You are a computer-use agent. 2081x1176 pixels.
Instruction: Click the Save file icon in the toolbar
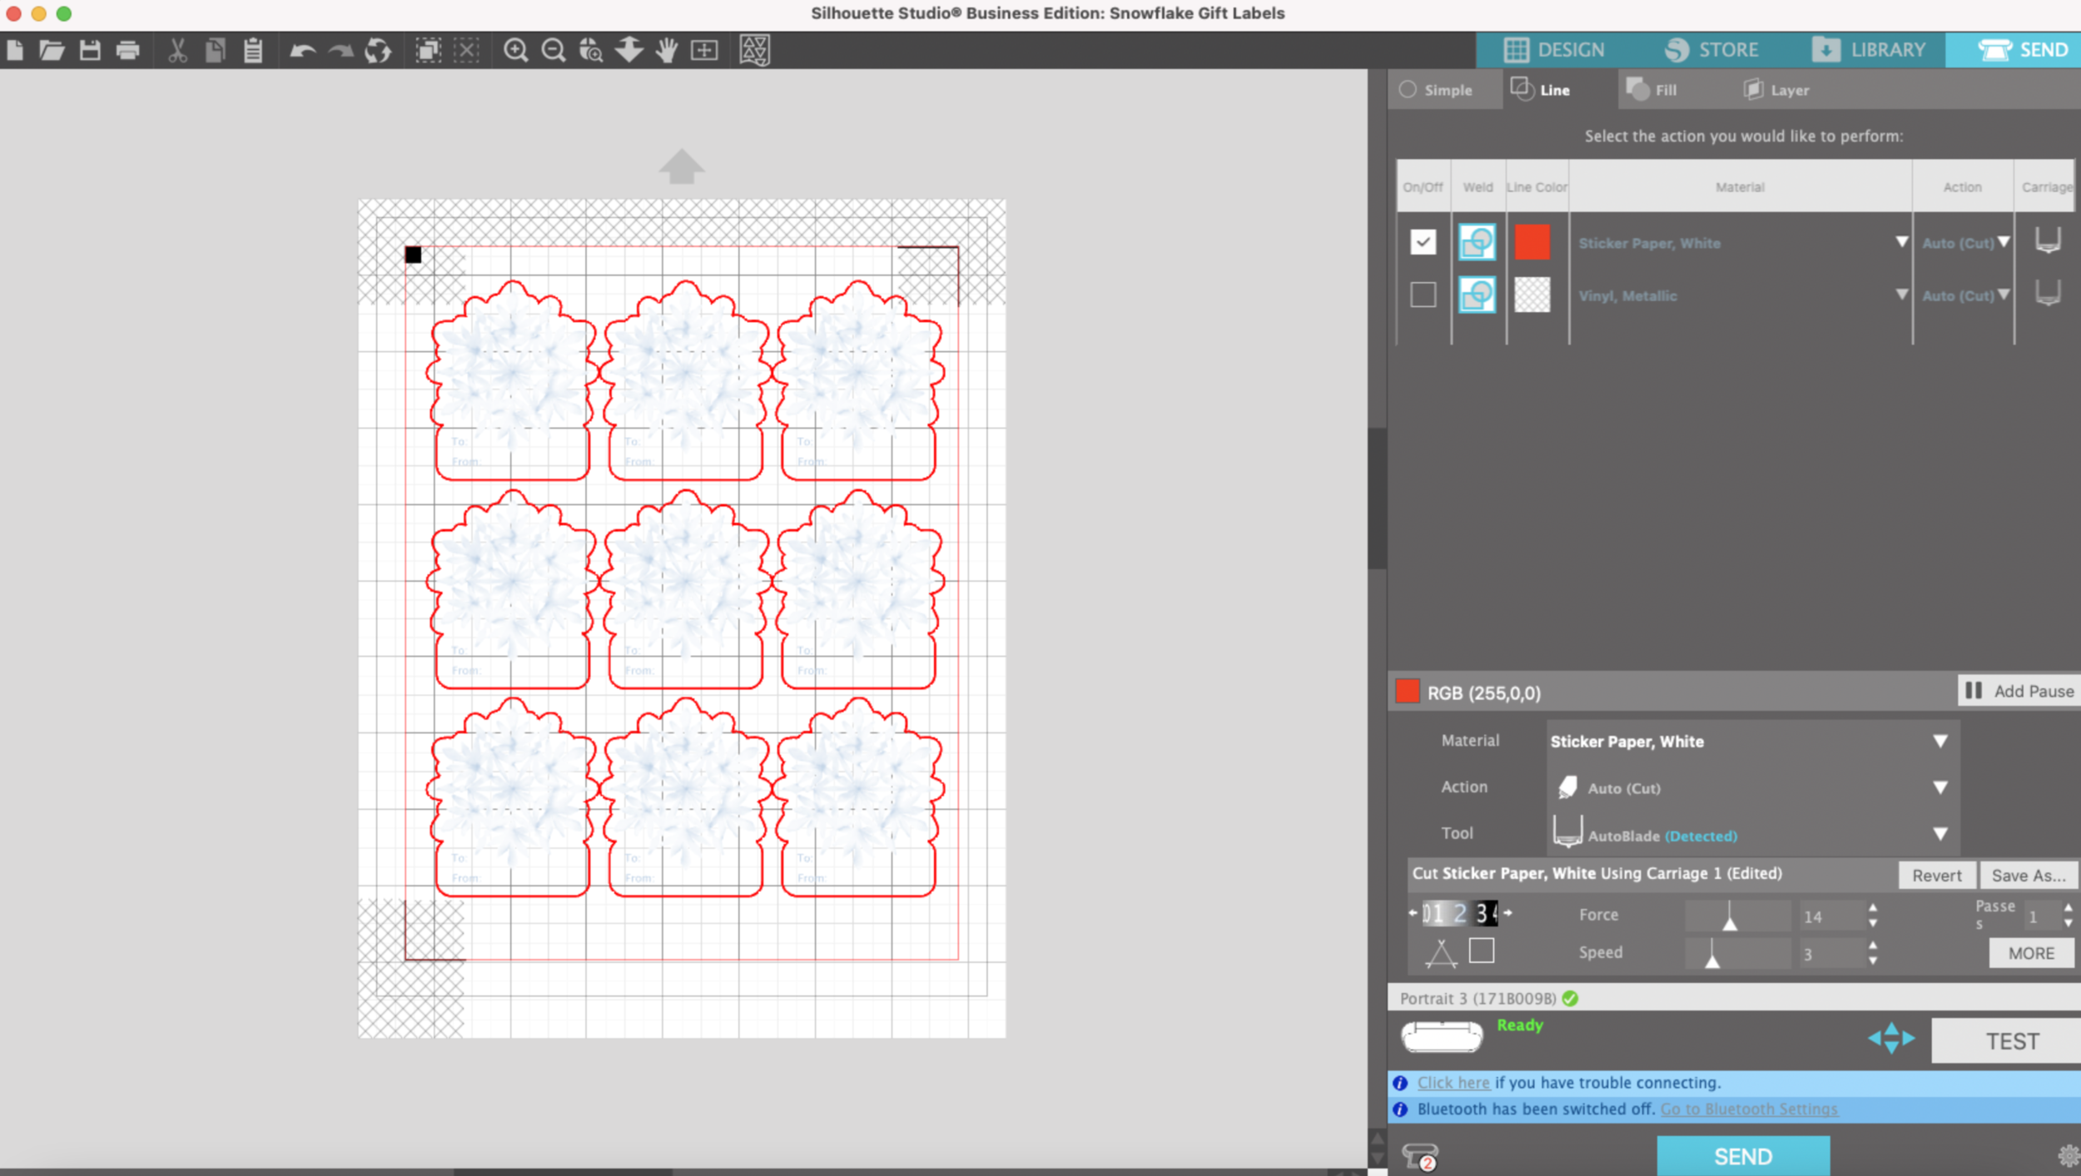coord(90,51)
